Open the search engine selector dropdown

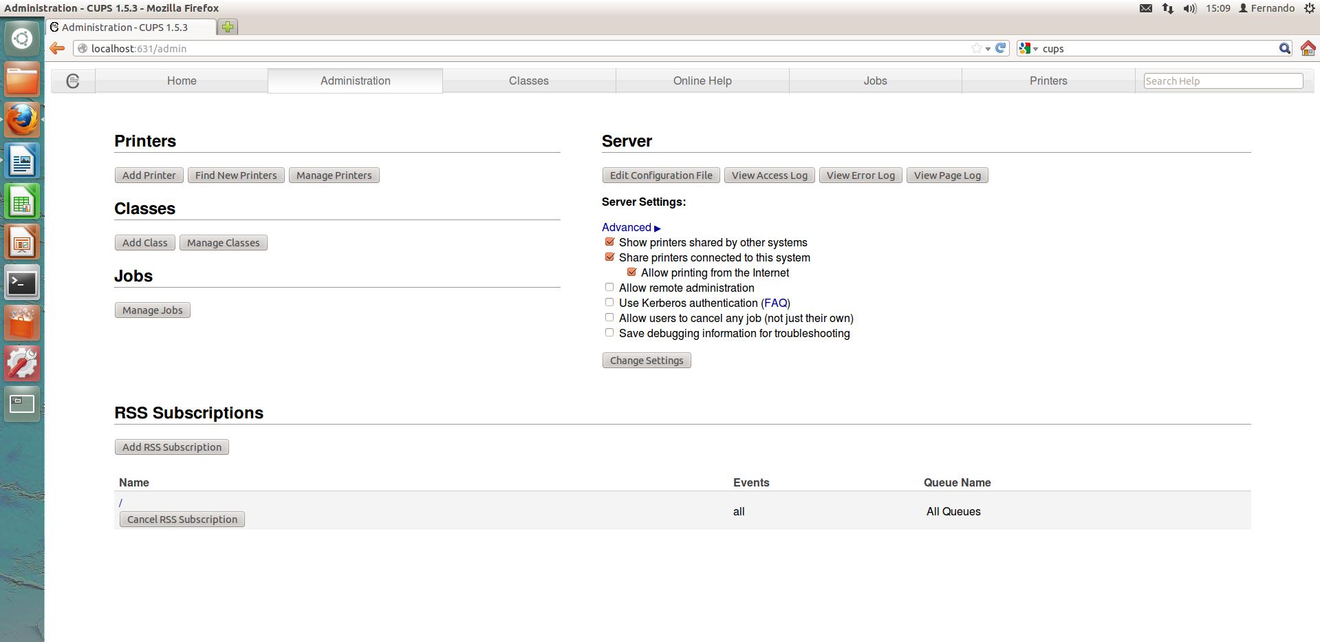point(1028,48)
